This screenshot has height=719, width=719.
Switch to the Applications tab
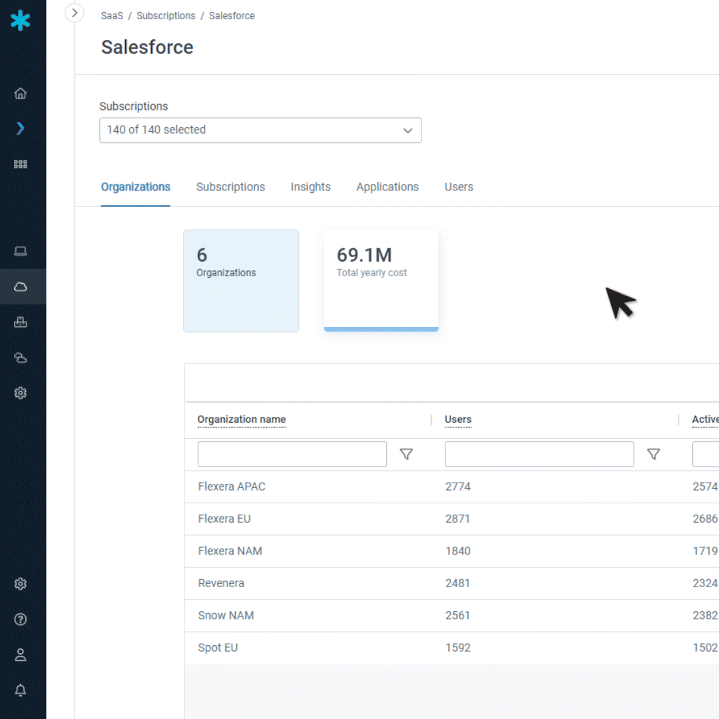387,187
